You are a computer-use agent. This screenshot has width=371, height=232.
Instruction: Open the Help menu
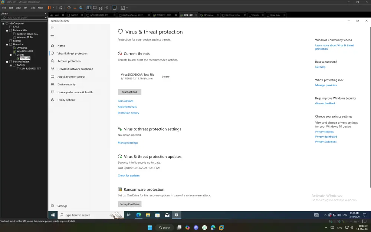[x=40, y=7]
